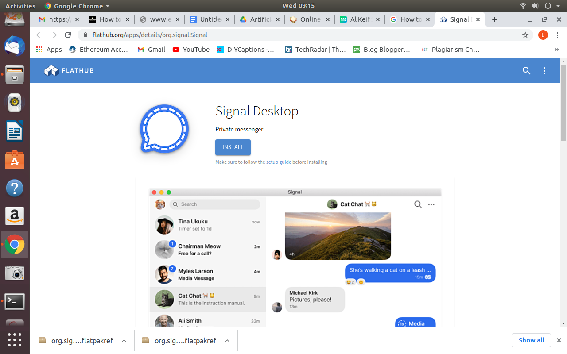Show applications grid in dock
Viewport: 567px width, 354px height.
coord(15,339)
